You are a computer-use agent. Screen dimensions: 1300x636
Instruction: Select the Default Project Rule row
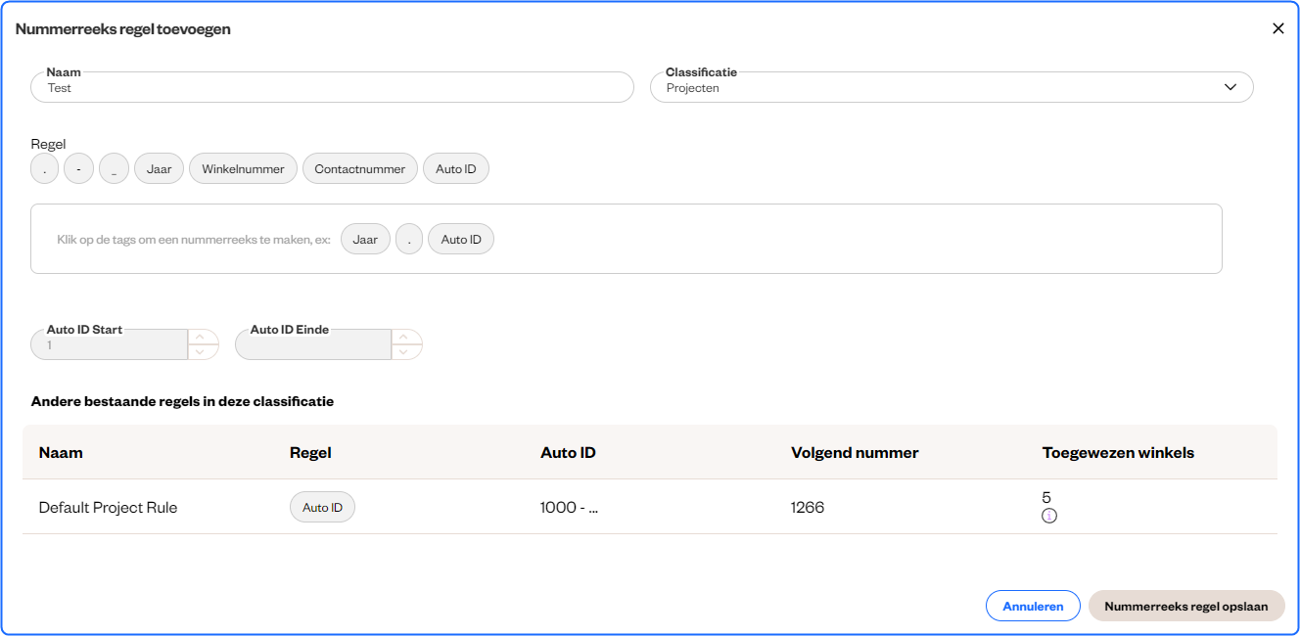click(x=108, y=508)
